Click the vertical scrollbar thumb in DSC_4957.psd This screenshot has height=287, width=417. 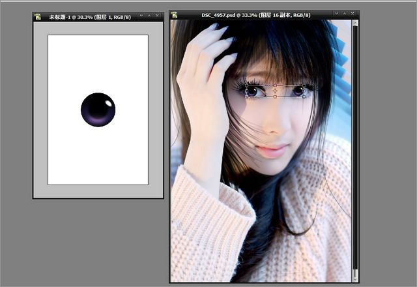click(355, 147)
